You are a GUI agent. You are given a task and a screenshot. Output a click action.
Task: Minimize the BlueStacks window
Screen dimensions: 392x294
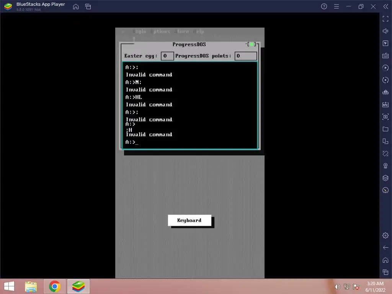348,7
